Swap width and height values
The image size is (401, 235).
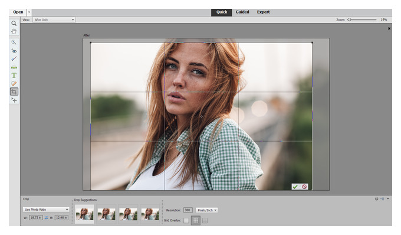click(x=46, y=218)
